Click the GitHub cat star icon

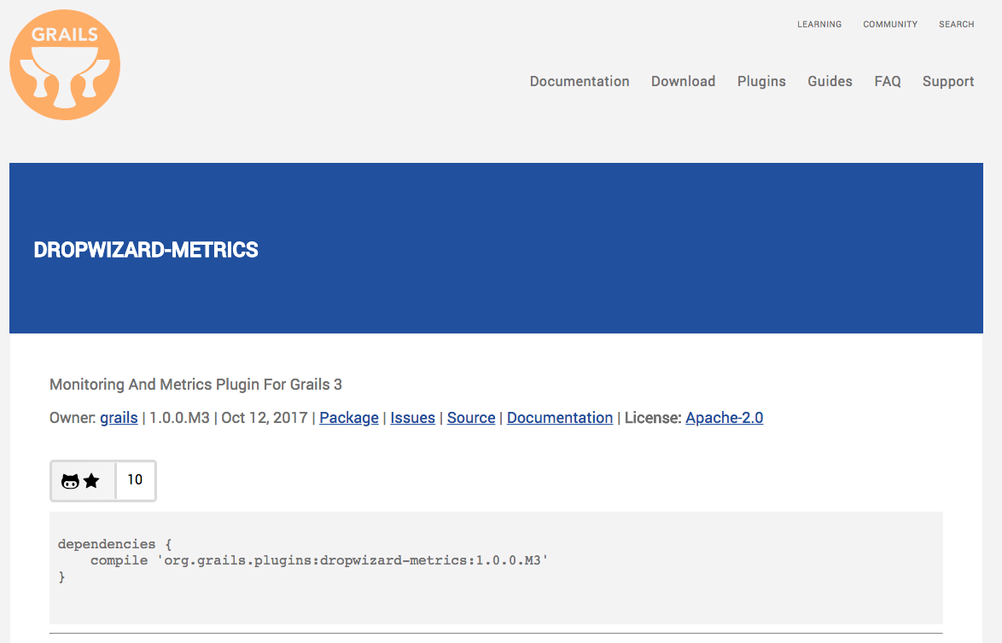pos(80,481)
